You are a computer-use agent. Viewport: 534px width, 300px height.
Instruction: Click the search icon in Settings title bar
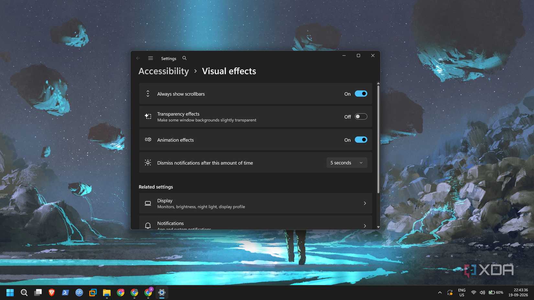point(184,58)
